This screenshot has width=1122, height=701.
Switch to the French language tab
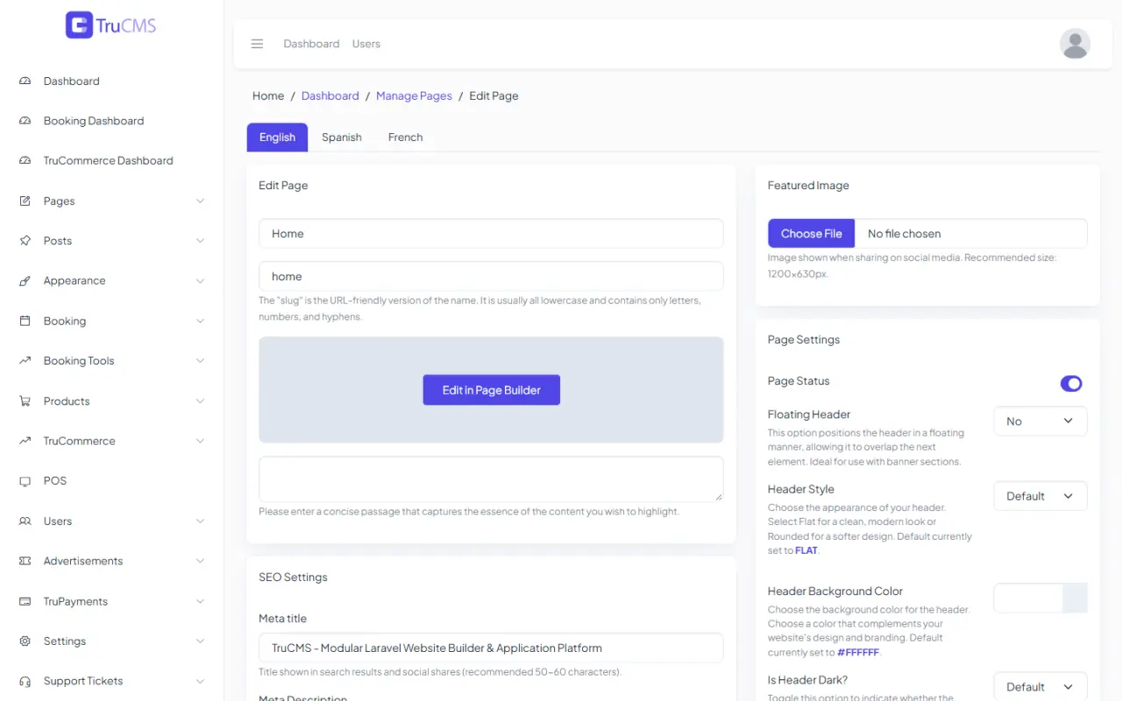coord(405,138)
